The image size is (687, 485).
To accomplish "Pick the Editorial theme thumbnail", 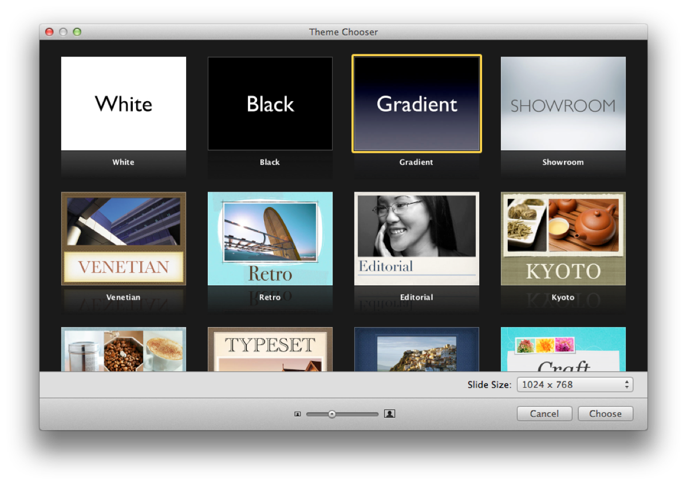I will point(417,238).
